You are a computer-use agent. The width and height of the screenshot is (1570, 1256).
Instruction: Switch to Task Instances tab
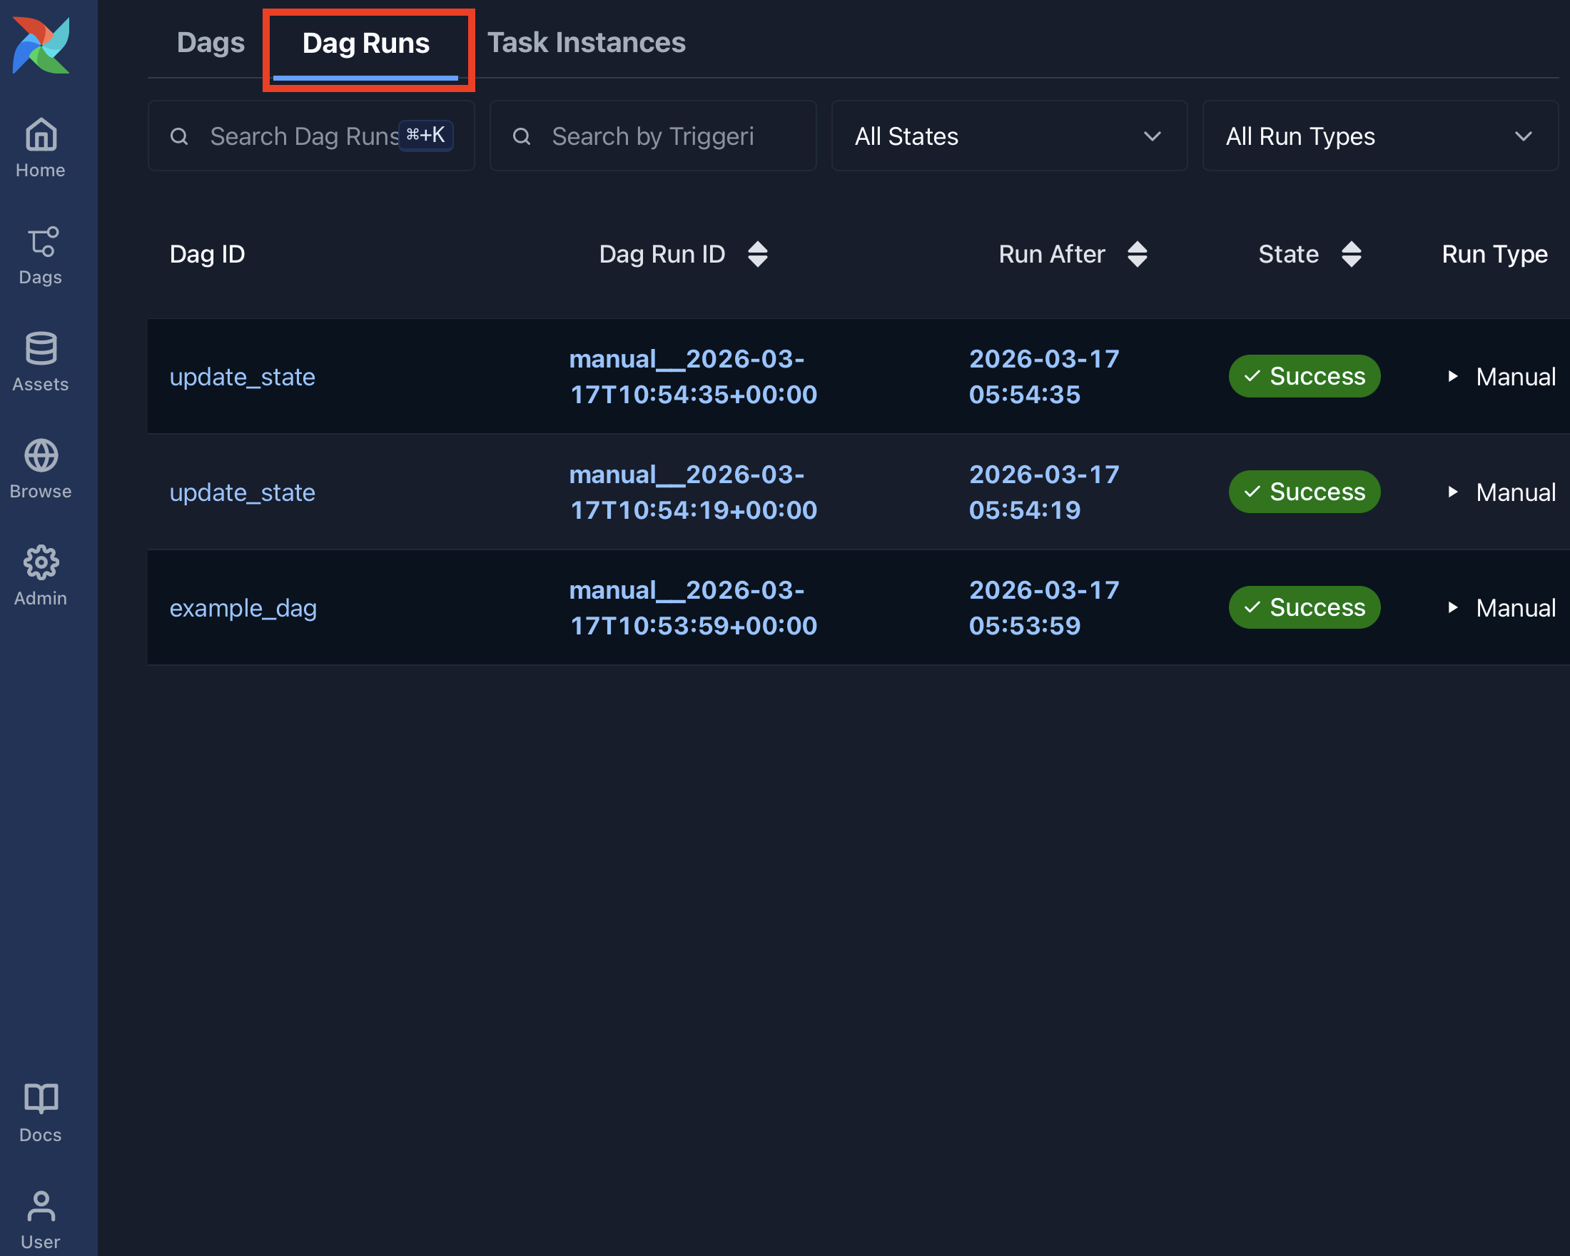pos(586,42)
